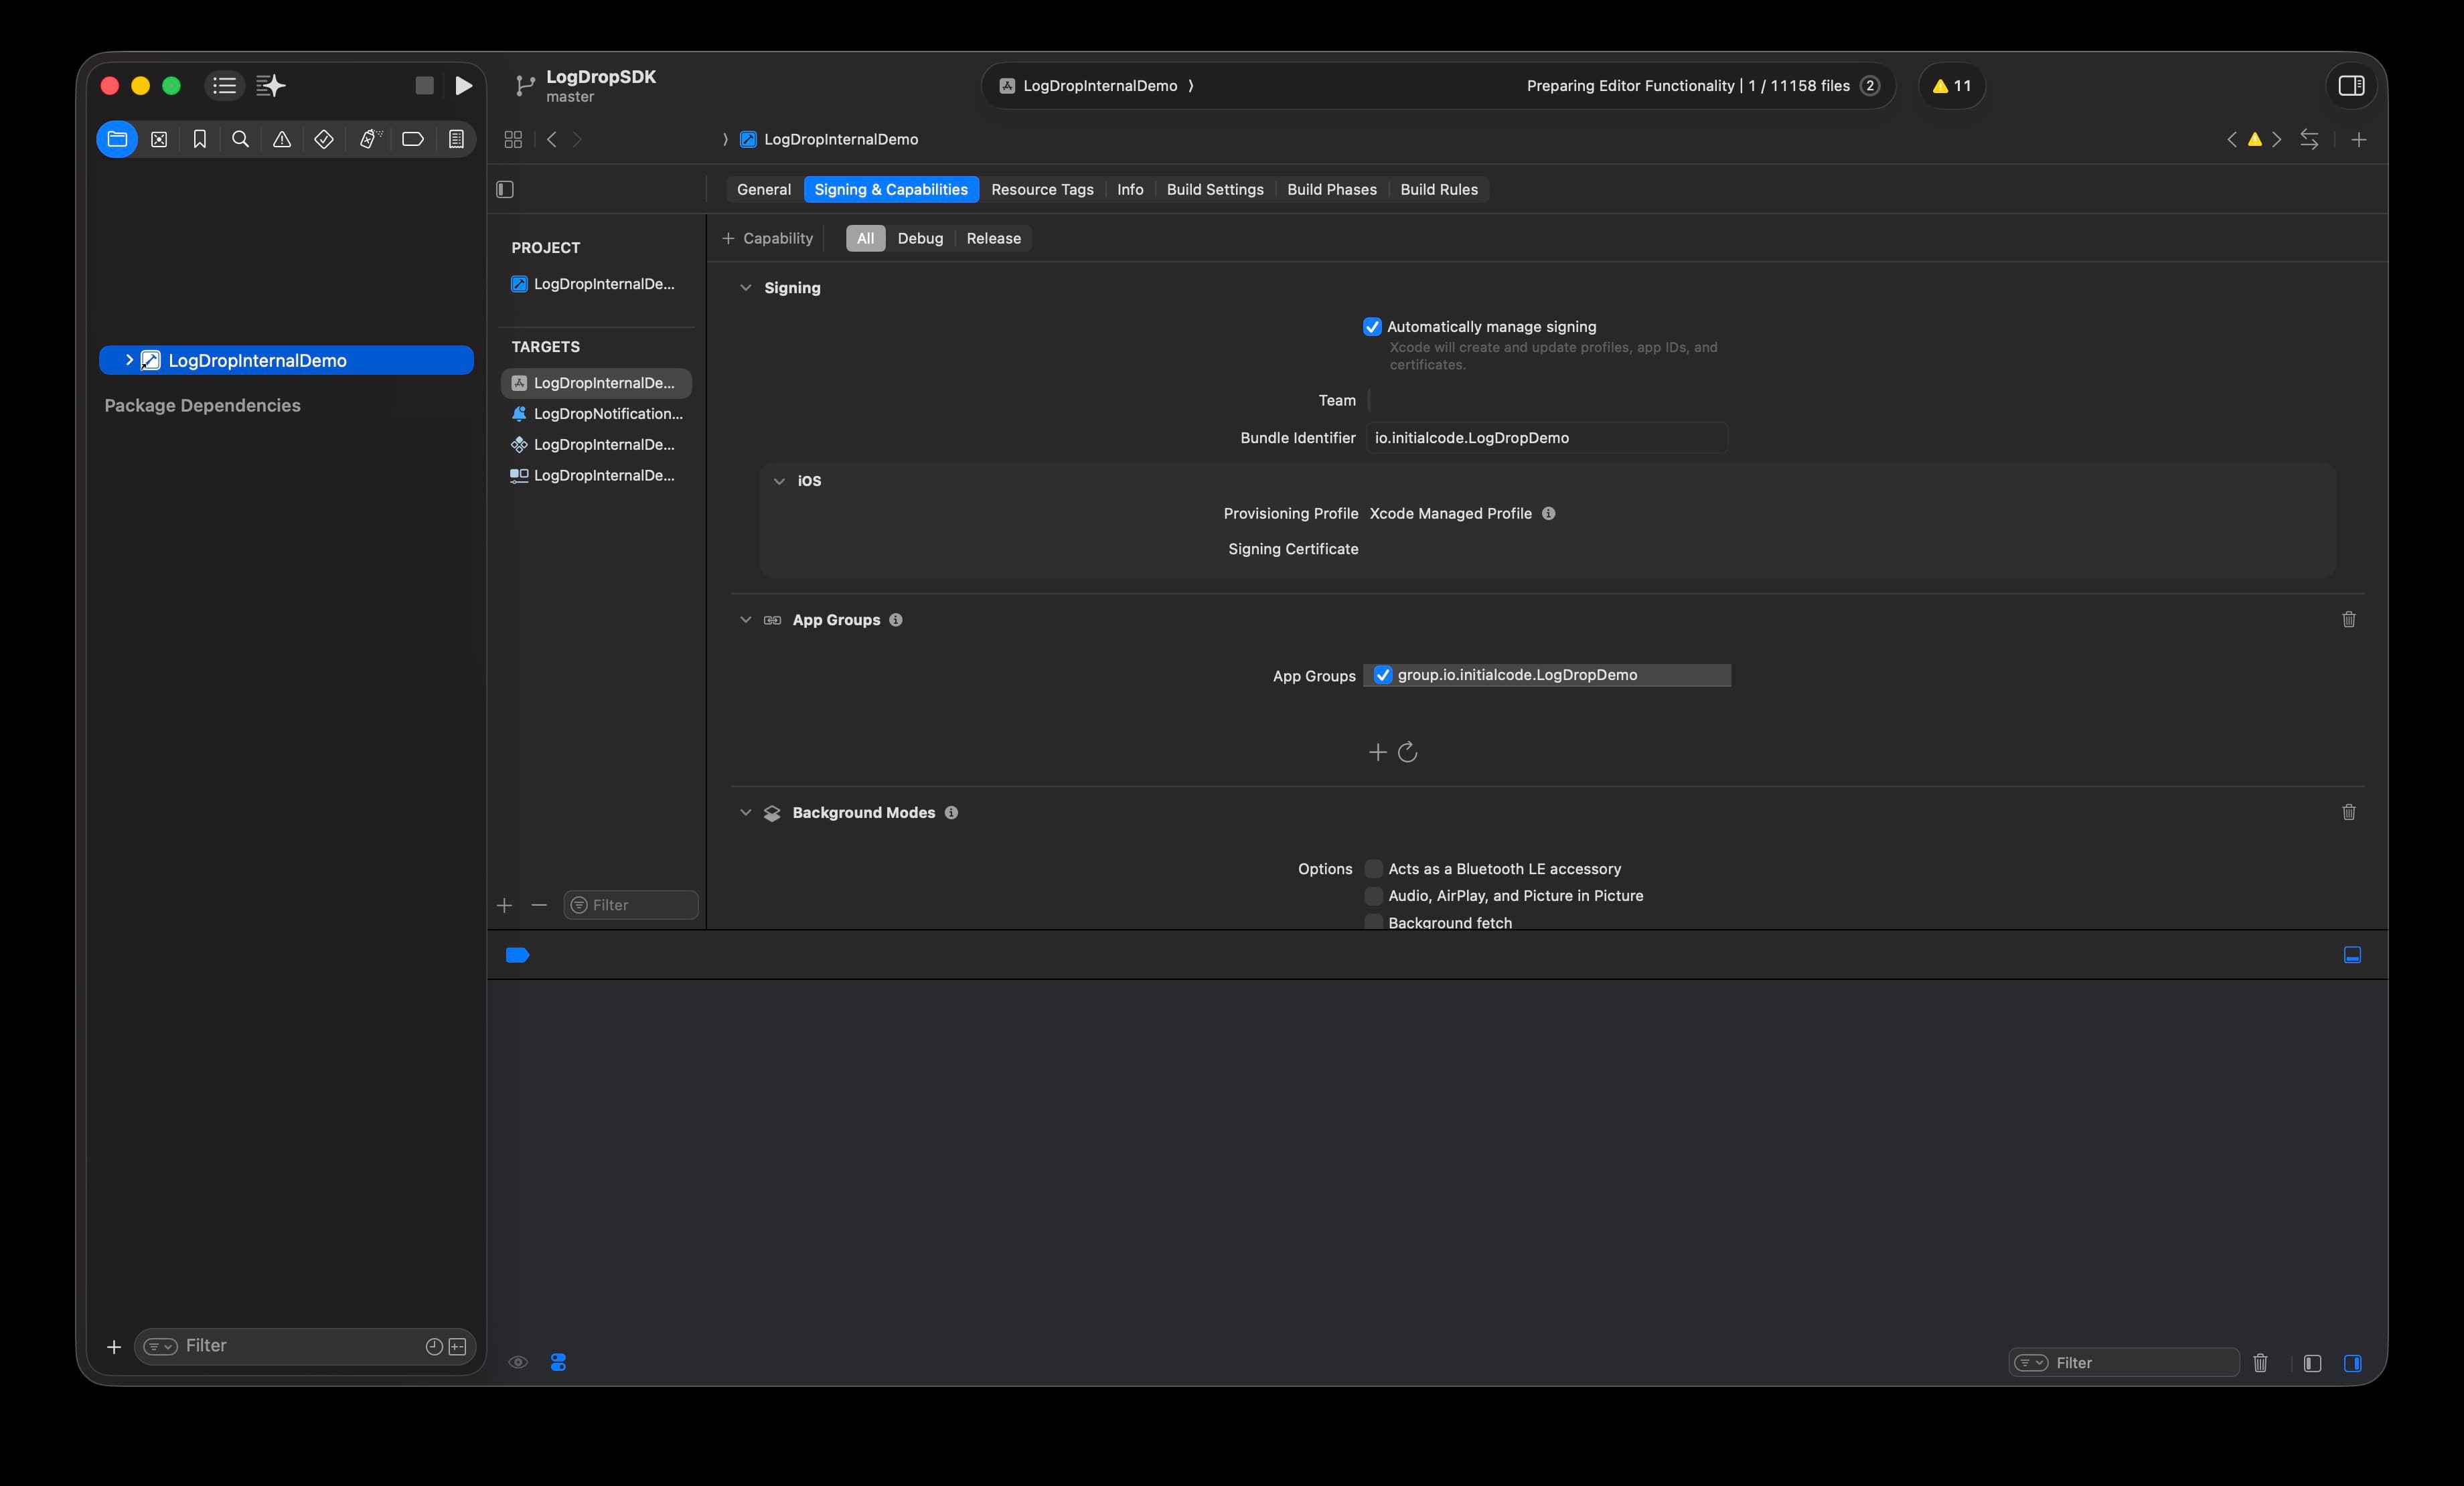This screenshot has width=2464, height=1486.
Task: Switch to the Build Rules tab
Action: click(x=1439, y=189)
